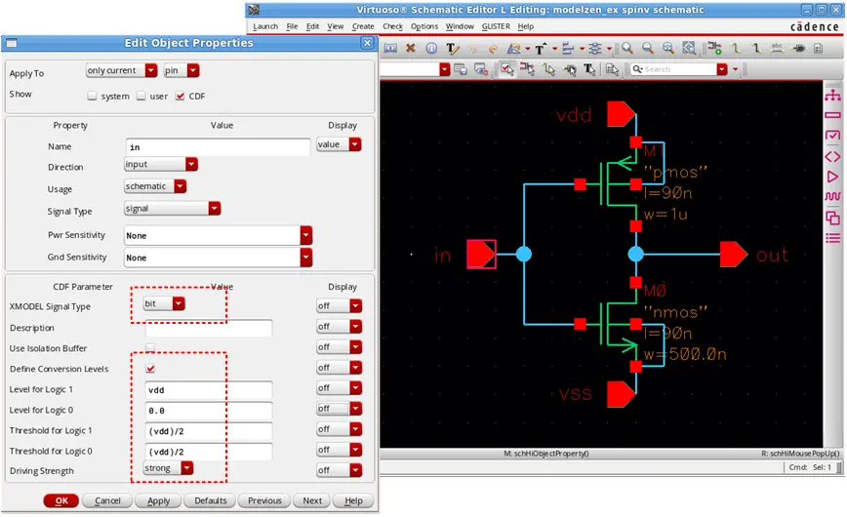Click the Name input field containing 'in'
847x517 pixels.
(x=219, y=147)
